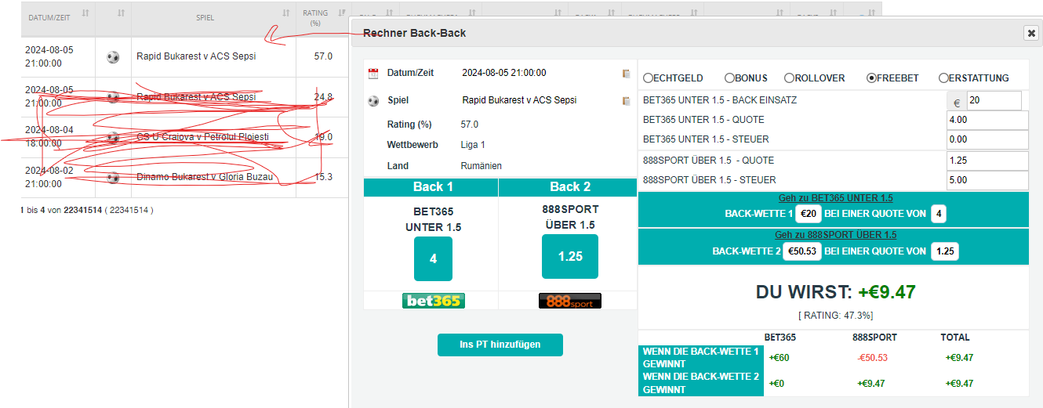Select the Dinamo Bukarest v Gloria Buzau match
The height and width of the screenshot is (408, 1043).
205,177
